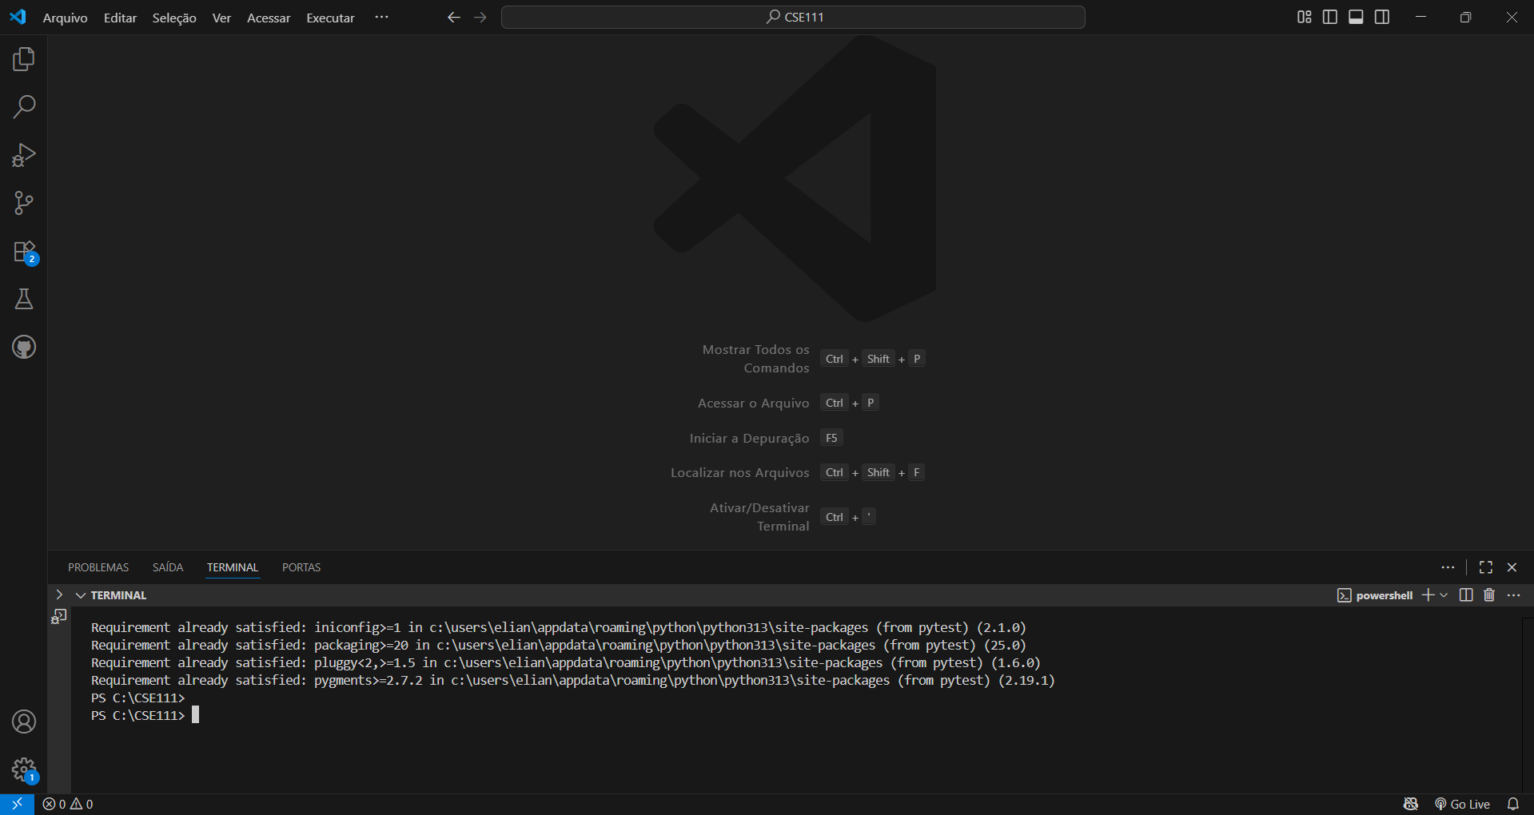Click the VS Code logo in the title bar

click(x=18, y=17)
